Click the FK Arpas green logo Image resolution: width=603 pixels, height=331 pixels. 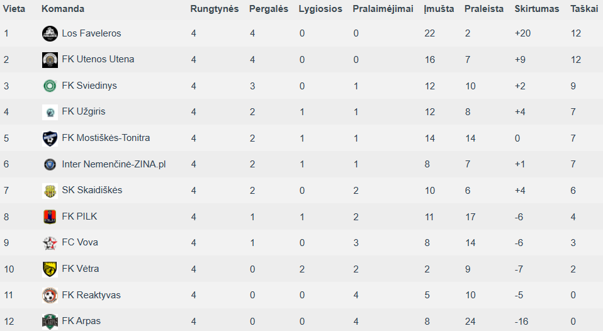[50, 322]
